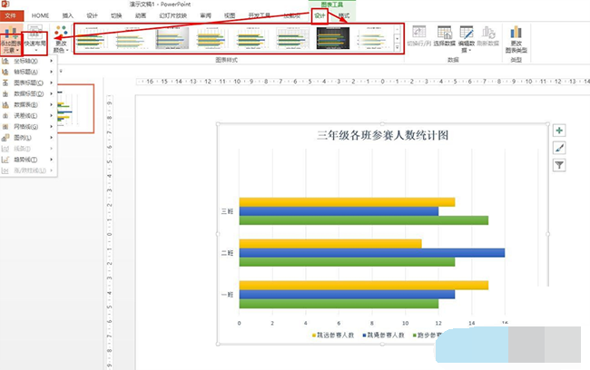Expand the chart styles gallery more arrow
This screenshot has height=370, width=590.
(x=398, y=47)
